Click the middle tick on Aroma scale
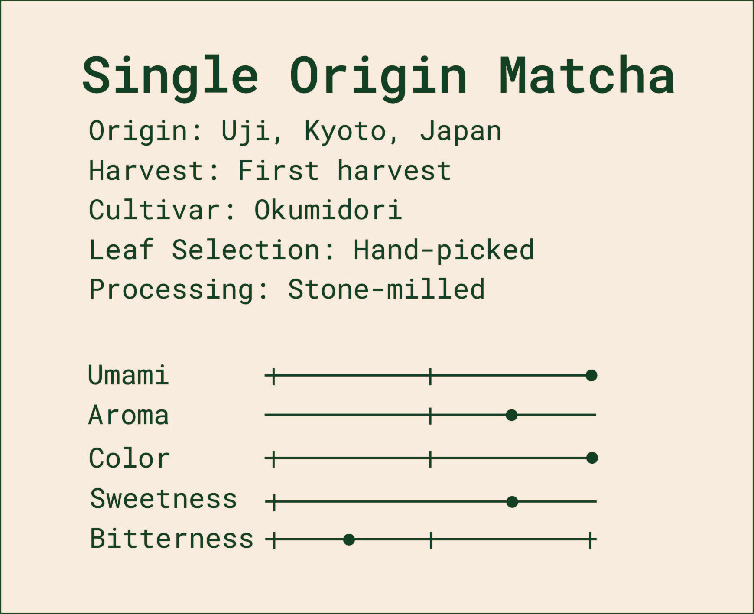Screen dimensions: 754x614 click(x=430, y=415)
